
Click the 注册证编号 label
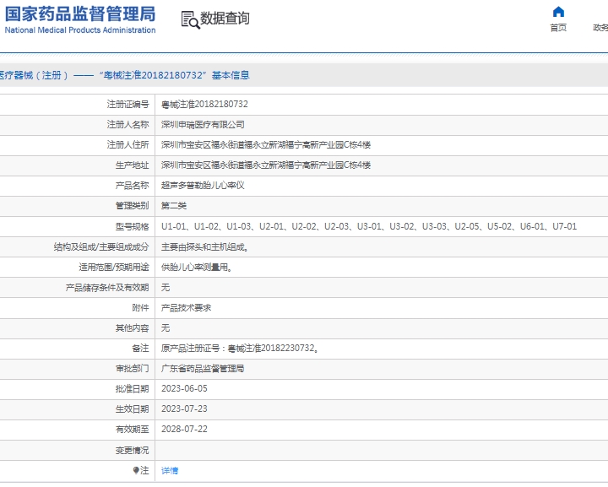(x=128, y=104)
